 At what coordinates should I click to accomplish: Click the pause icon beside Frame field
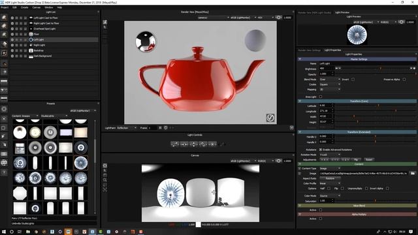160,128
